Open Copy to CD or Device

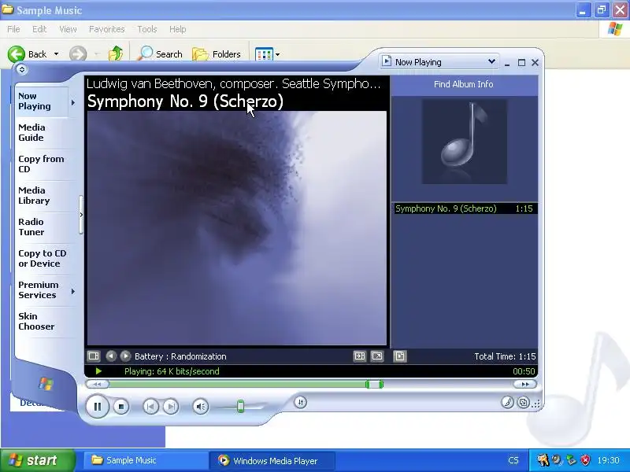[x=43, y=259]
